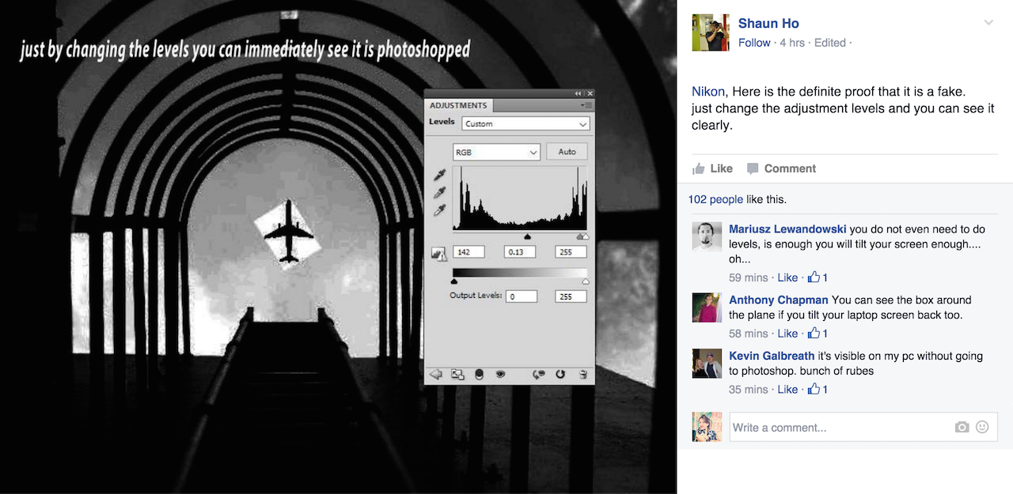The width and height of the screenshot is (1013, 494).
Task: Click the Anthony Chapman name link
Action: (779, 300)
